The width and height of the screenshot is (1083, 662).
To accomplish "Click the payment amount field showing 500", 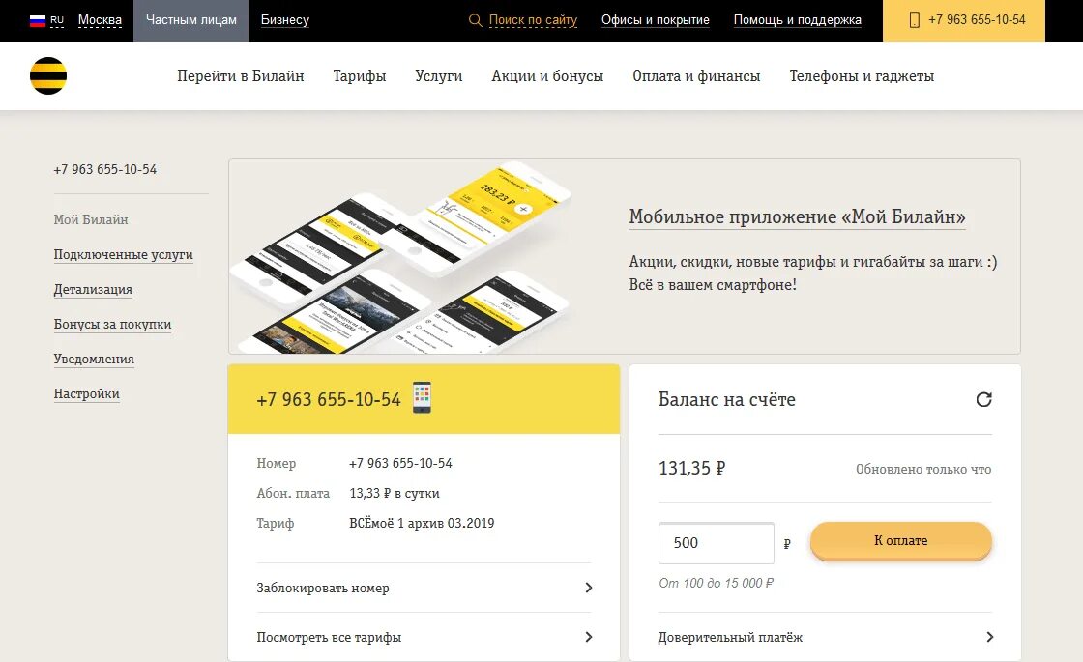I will click(x=716, y=542).
